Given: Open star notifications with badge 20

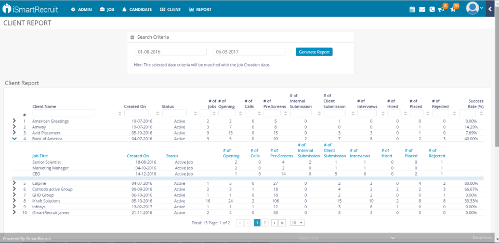Looking at the screenshot, I should coord(453,9).
